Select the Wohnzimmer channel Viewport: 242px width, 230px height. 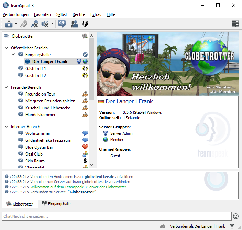coord(38,133)
